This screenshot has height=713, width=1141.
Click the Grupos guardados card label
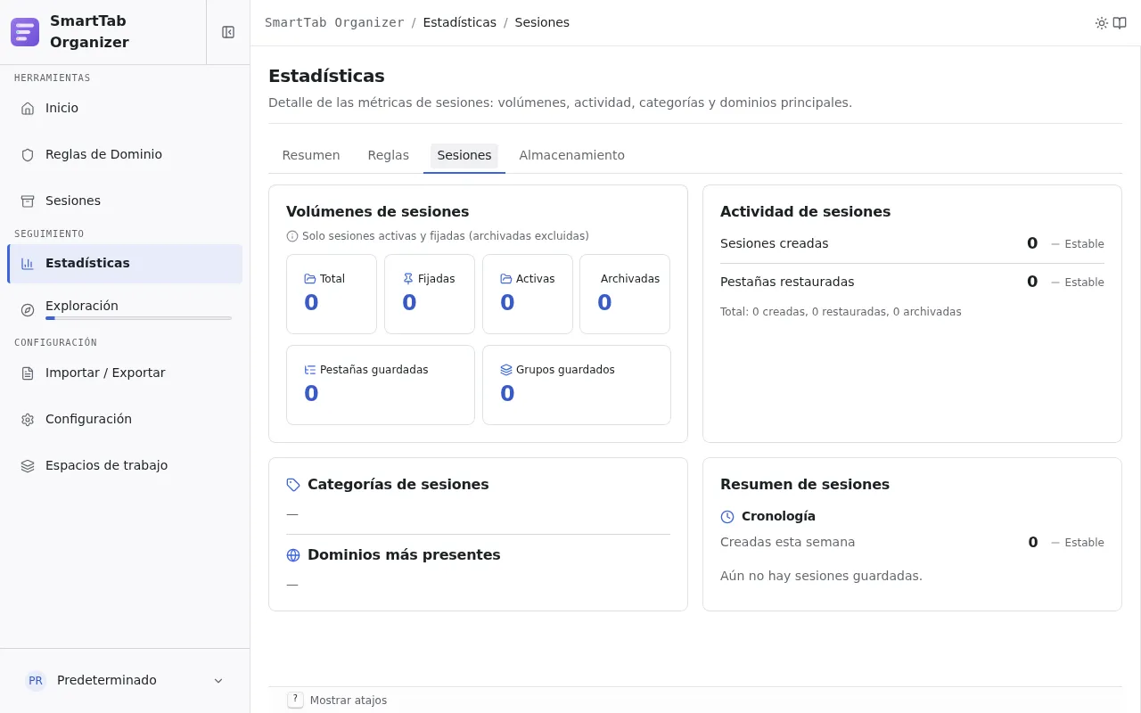pos(565,370)
